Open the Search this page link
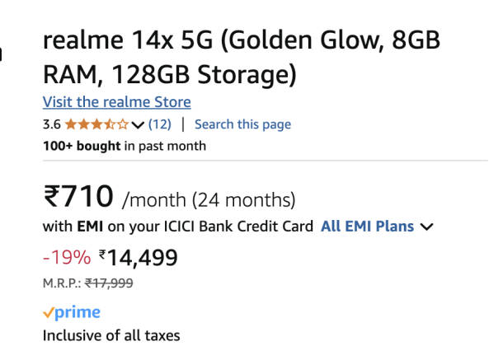Screen dimensions: 503x346 [242, 124]
